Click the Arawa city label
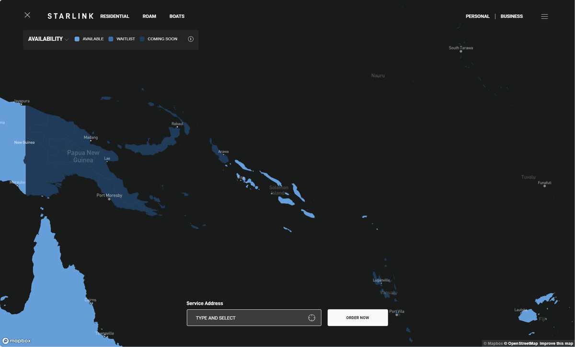 (x=223, y=151)
